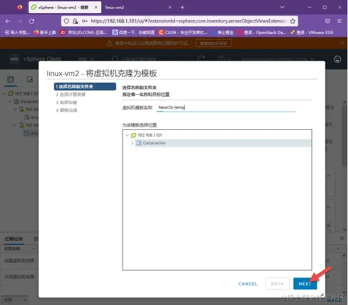Reload the current page

[x=32, y=21]
